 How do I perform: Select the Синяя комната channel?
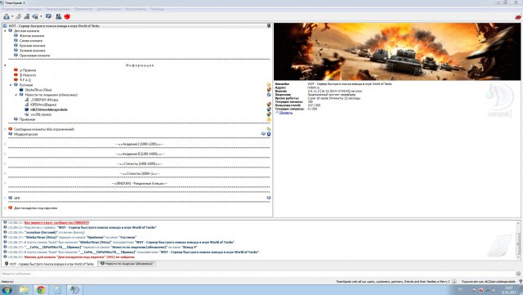[31, 41]
